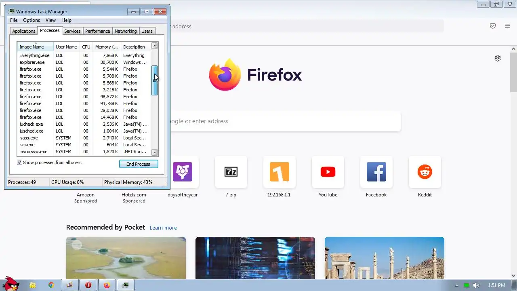The height and width of the screenshot is (291, 517).
Task: Click the green CPU meter tray icon
Action: click(467, 285)
